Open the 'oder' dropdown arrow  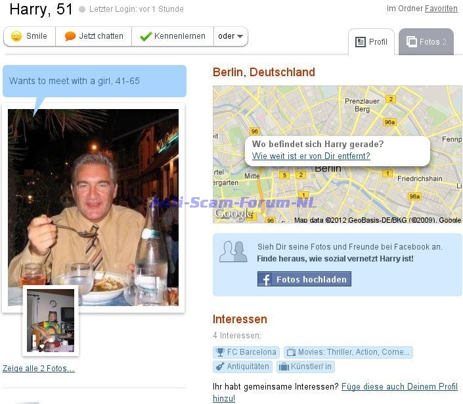pyautogui.click(x=240, y=36)
